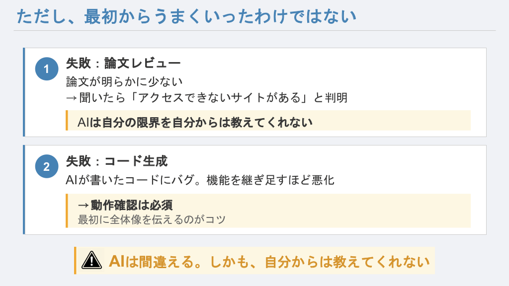The width and height of the screenshot is (509, 286).
Task: Click the blue number 2 badge
Action: point(47,167)
